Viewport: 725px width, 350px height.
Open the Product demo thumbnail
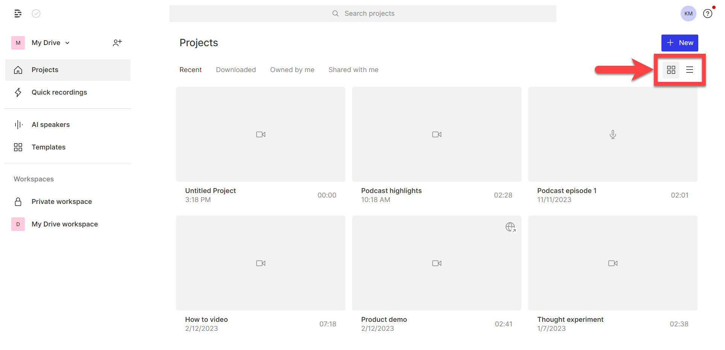[x=437, y=263]
